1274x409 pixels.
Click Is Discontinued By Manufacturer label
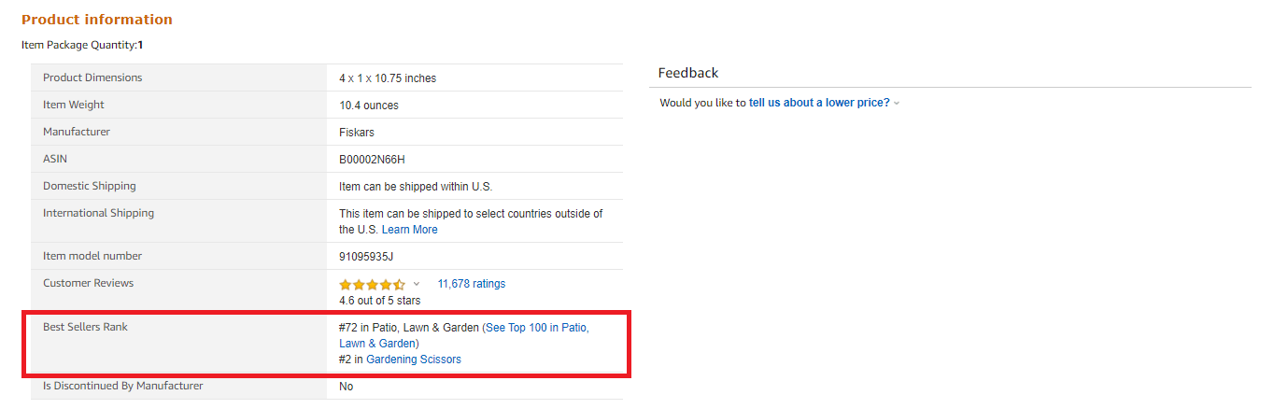[x=122, y=386]
